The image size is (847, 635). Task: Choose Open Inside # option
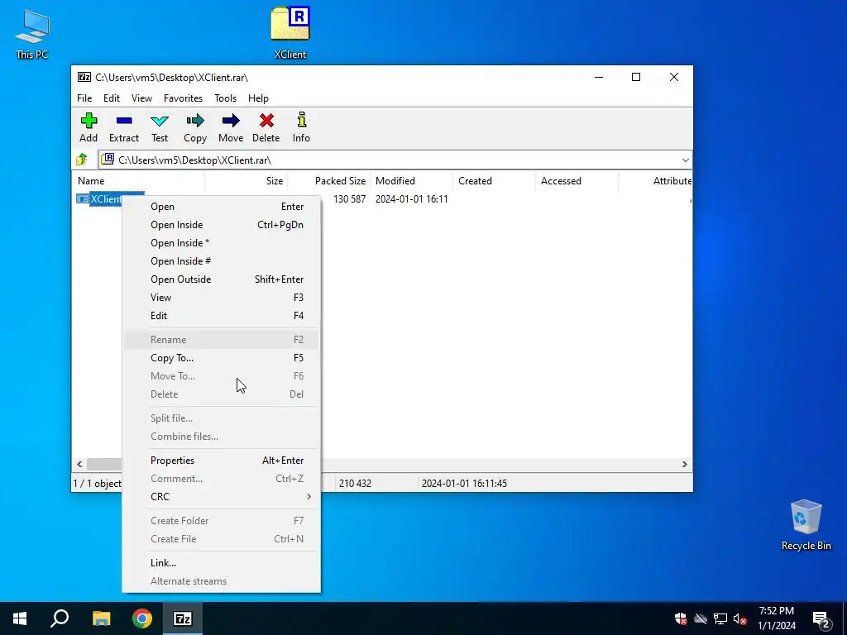click(x=221, y=260)
